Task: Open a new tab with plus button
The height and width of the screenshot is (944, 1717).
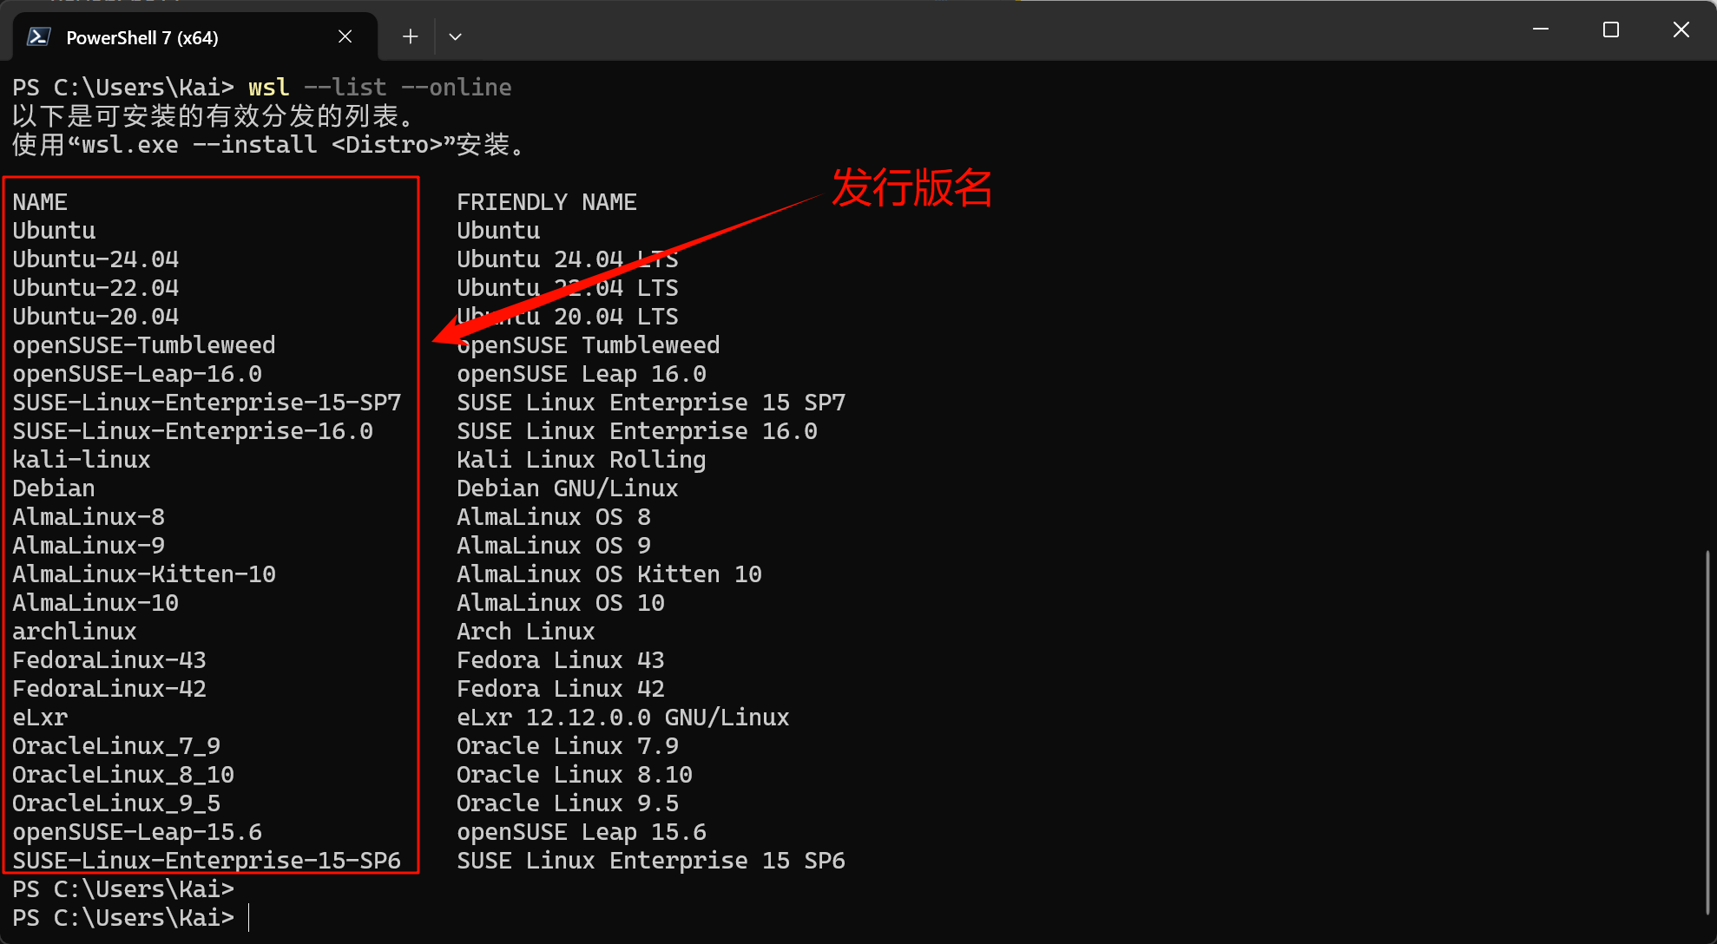Action: point(410,36)
